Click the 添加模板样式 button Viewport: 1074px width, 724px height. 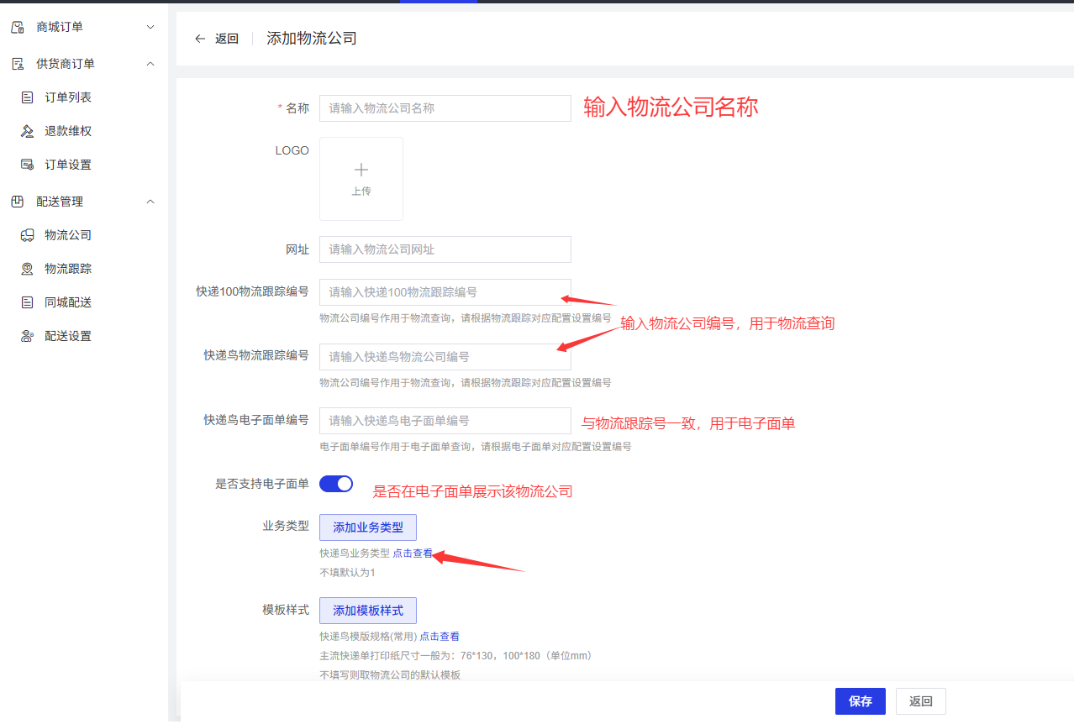pos(368,611)
